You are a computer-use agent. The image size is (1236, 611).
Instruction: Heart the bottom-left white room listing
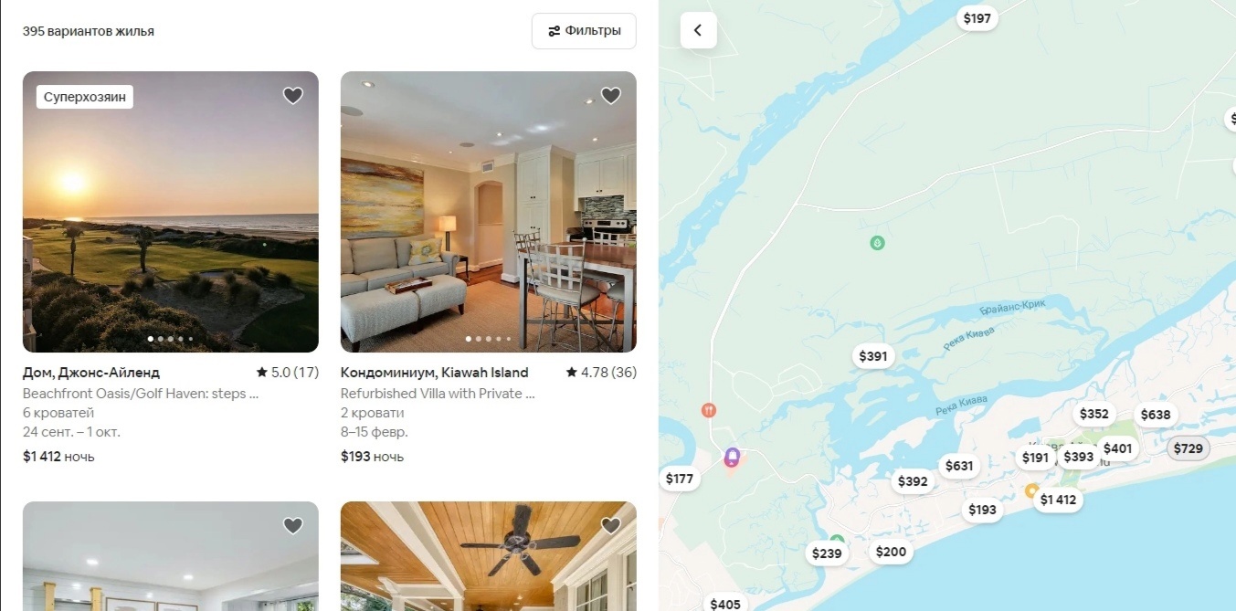coord(292,526)
